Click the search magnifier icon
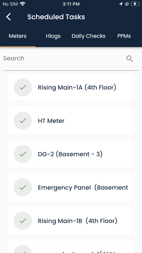 [x=129, y=59]
